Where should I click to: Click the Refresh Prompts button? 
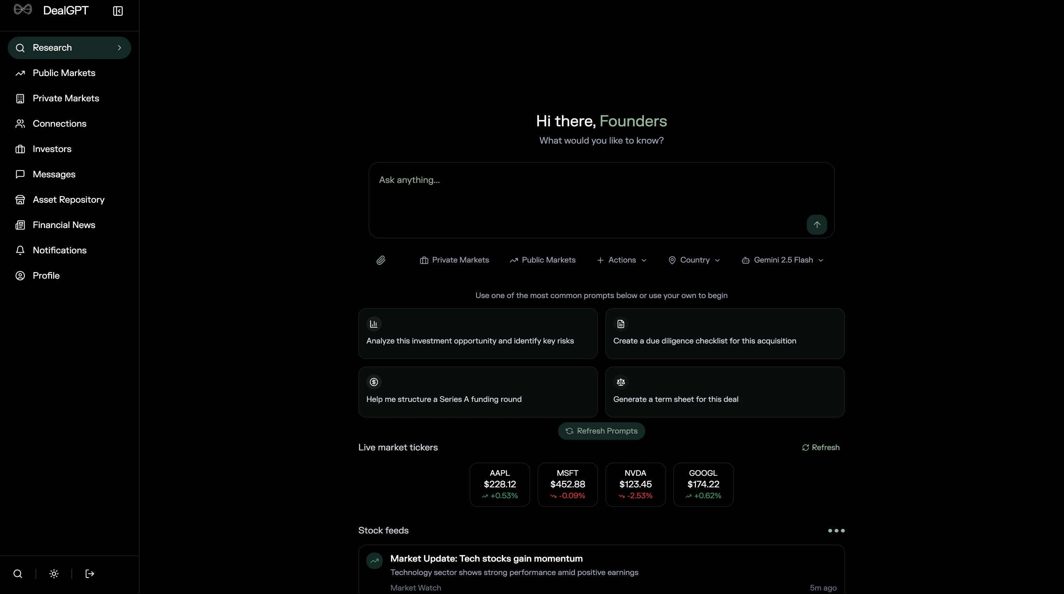pyautogui.click(x=601, y=431)
